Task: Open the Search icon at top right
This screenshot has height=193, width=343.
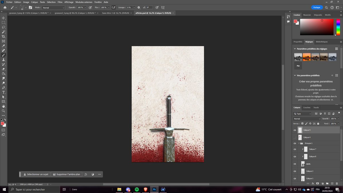Action: [326, 7]
